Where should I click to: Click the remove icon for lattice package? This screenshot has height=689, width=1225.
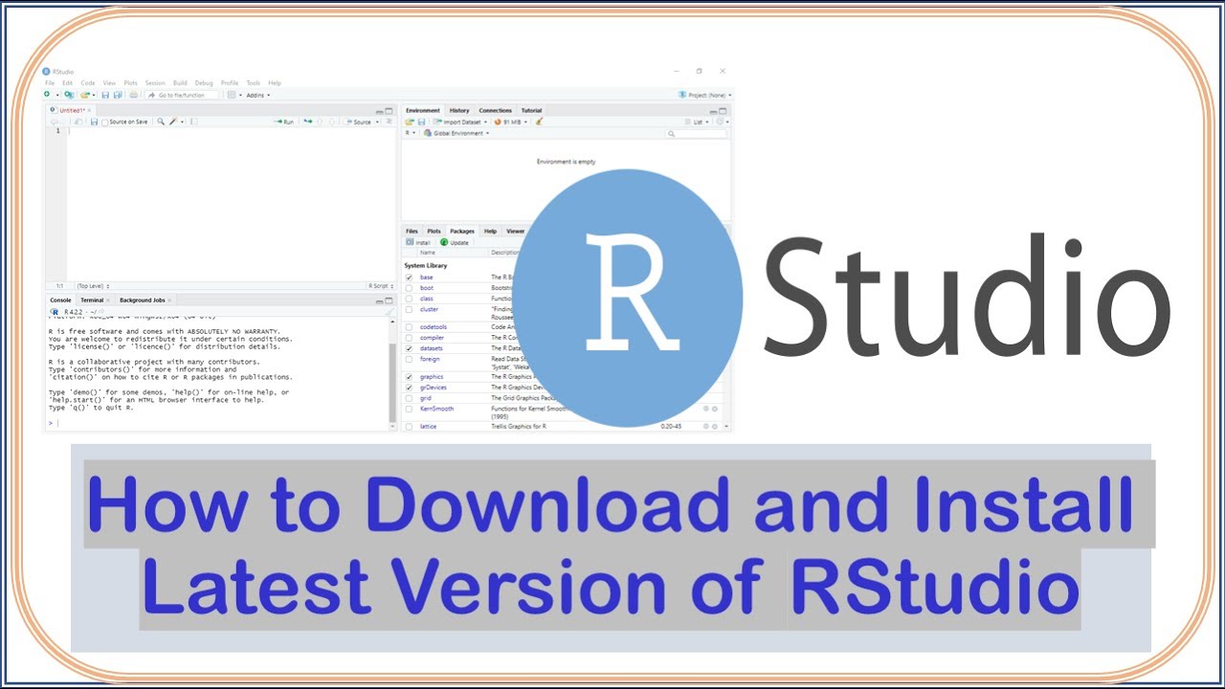pyautogui.click(x=714, y=426)
